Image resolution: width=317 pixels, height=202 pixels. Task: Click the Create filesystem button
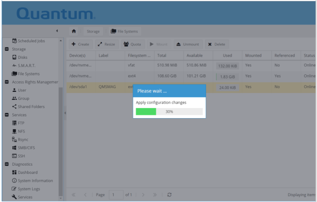[x=81, y=44]
